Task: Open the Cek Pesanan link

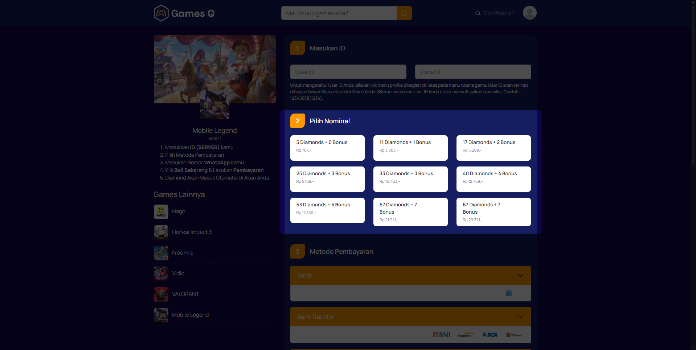Action: (499, 13)
